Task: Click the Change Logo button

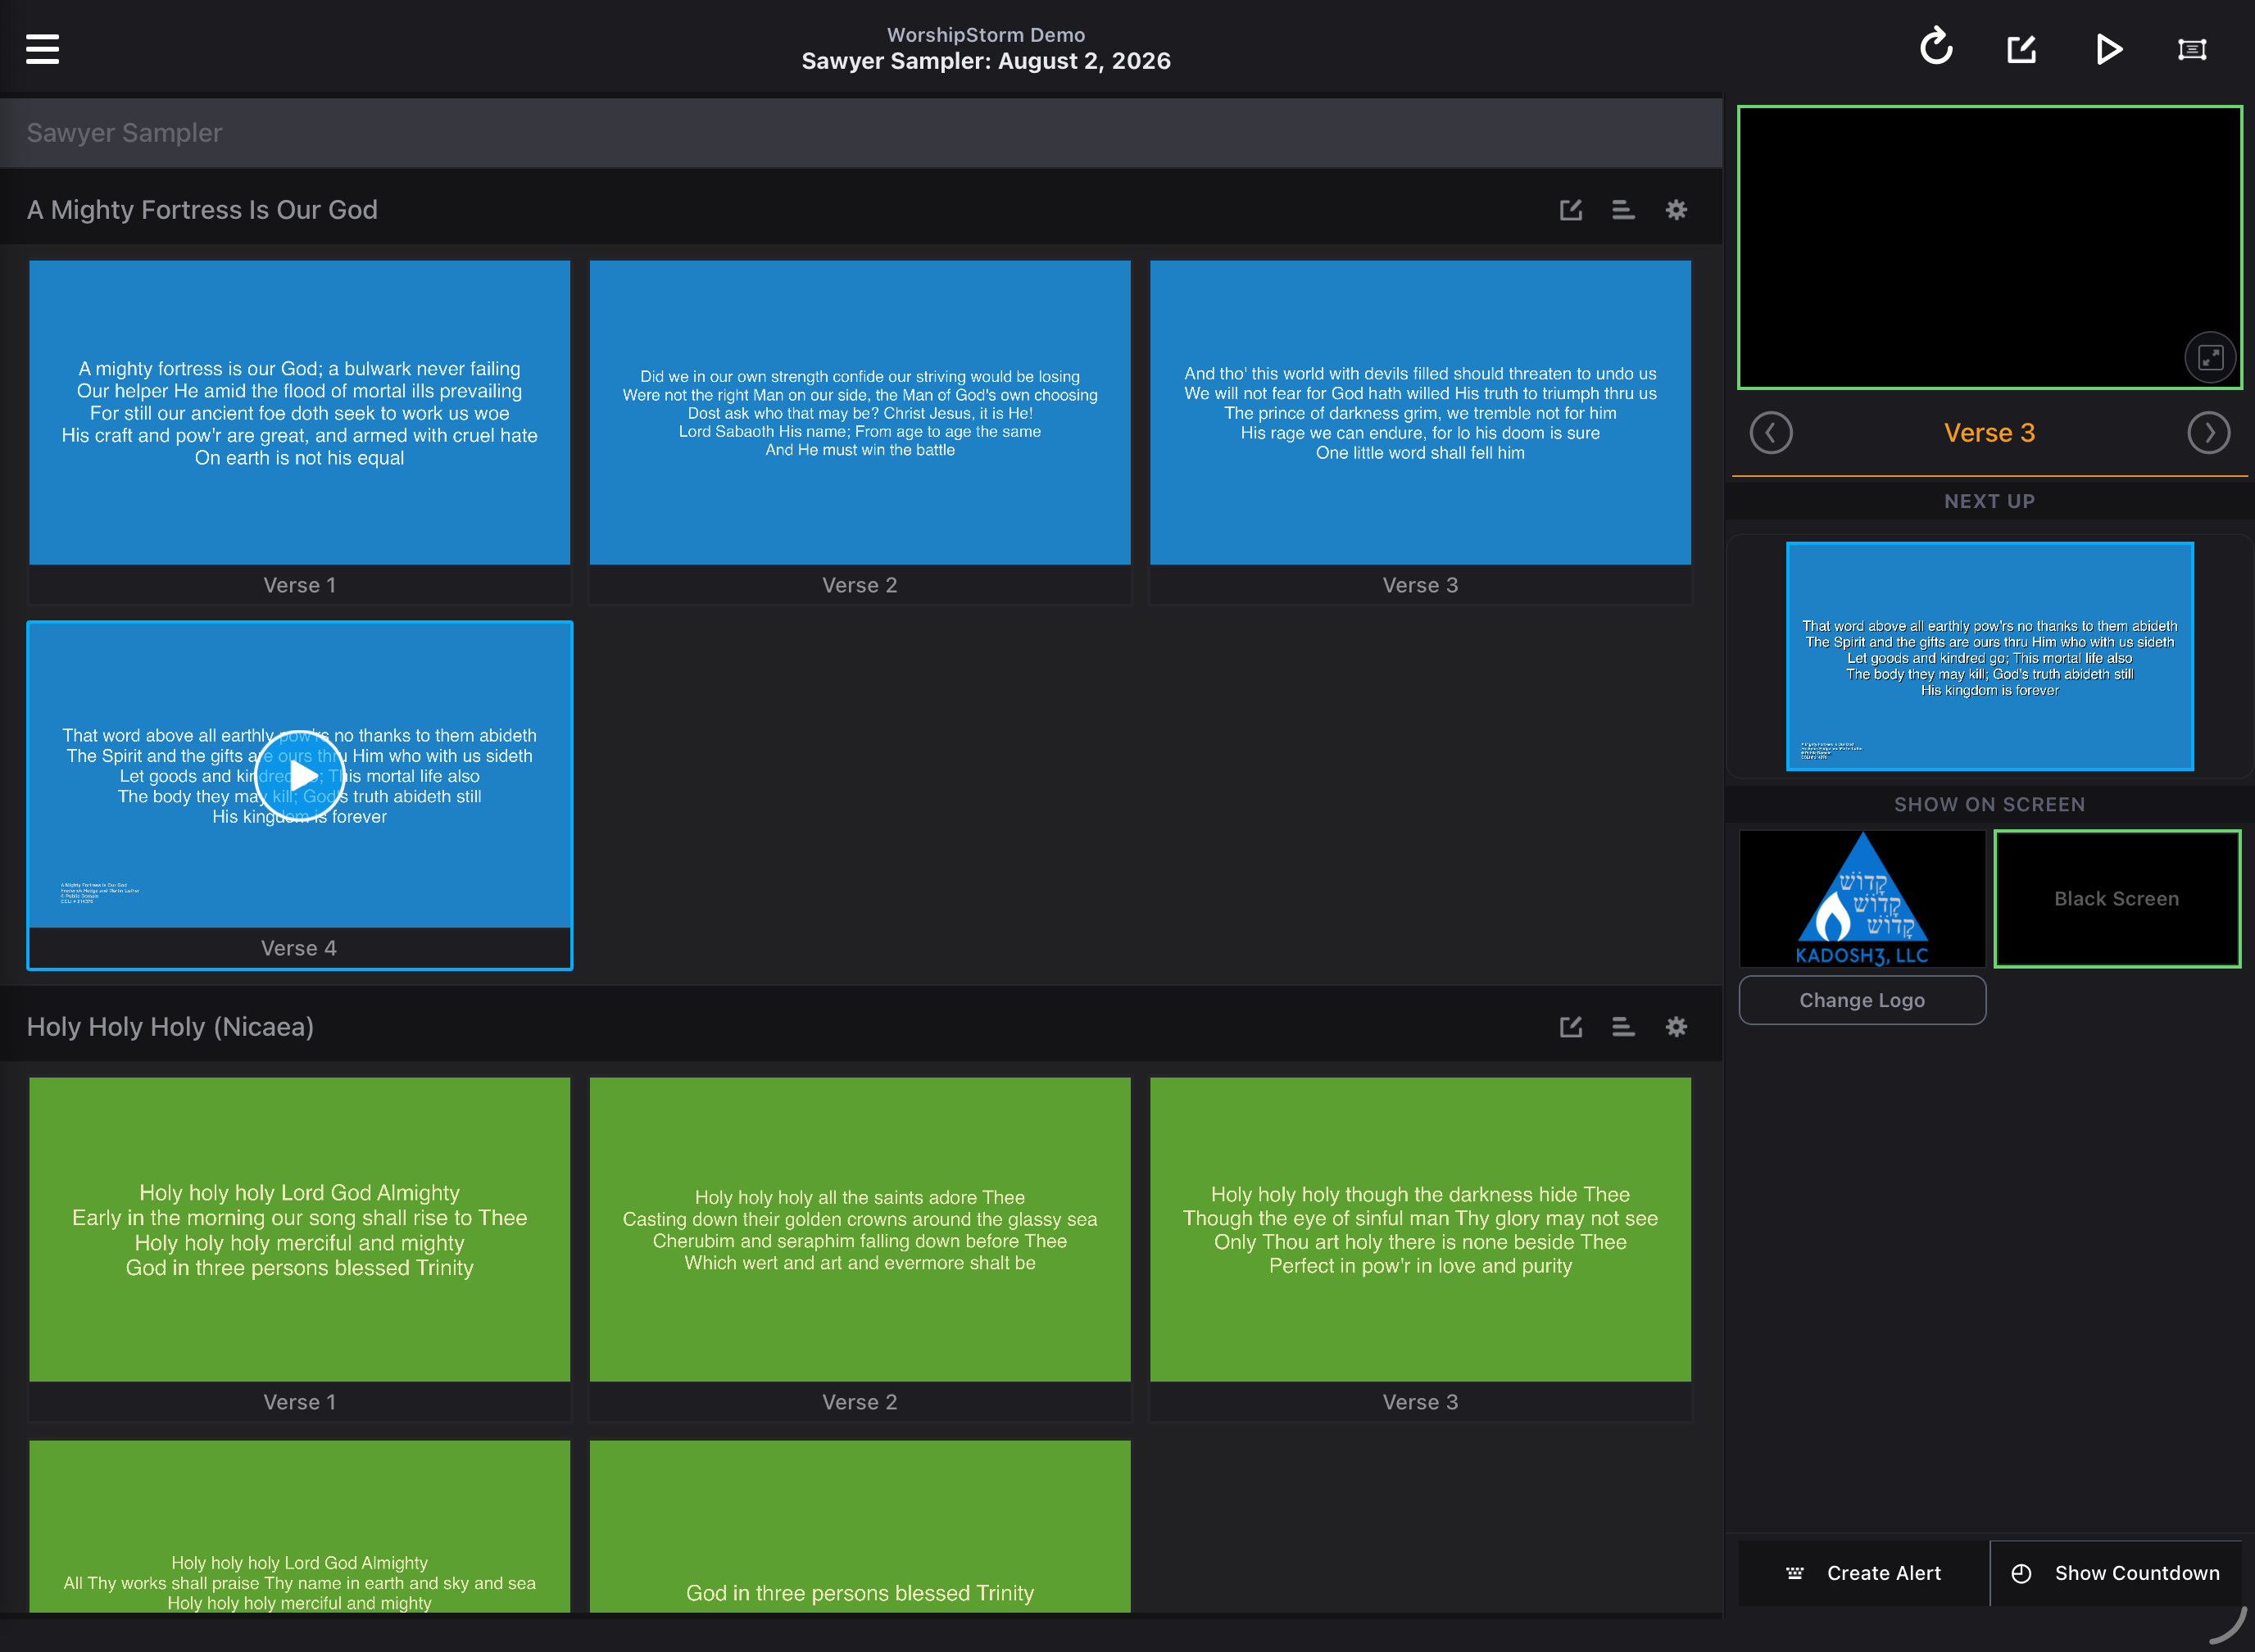Action: point(1862,1000)
